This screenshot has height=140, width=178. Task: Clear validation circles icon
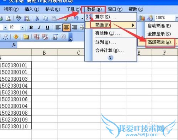point(45,37)
